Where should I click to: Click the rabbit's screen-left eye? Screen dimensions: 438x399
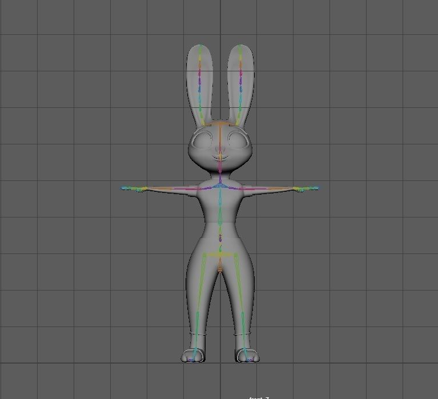click(203, 139)
